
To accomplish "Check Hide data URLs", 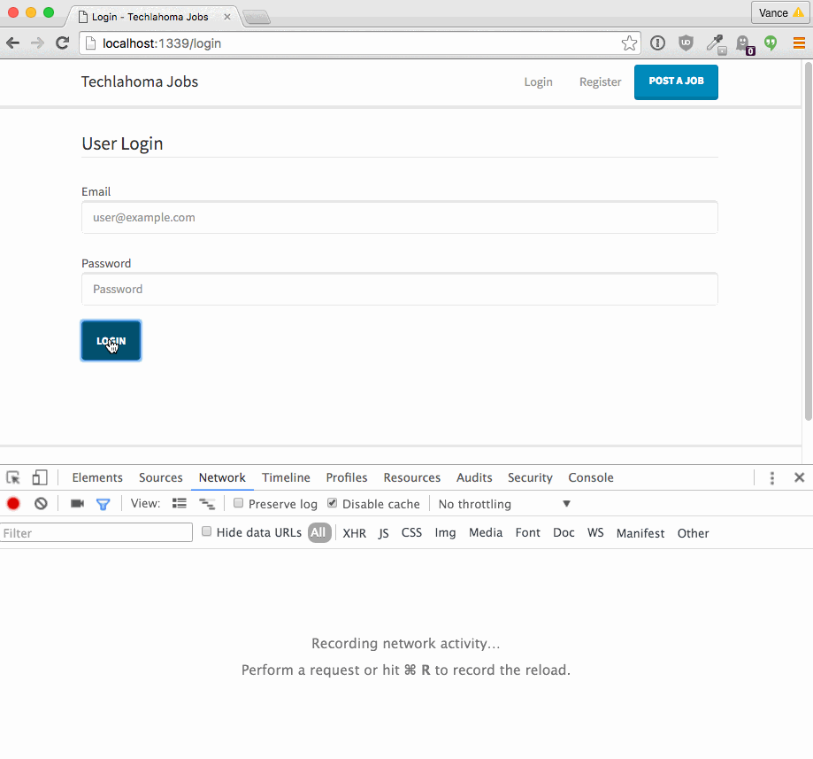I will pos(206,532).
